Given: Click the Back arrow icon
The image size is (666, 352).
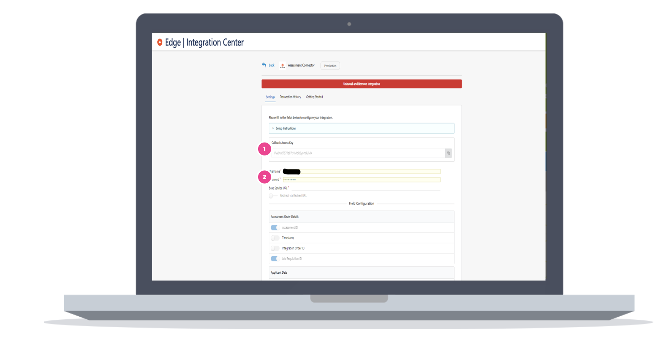Looking at the screenshot, I should [x=264, y=65].
